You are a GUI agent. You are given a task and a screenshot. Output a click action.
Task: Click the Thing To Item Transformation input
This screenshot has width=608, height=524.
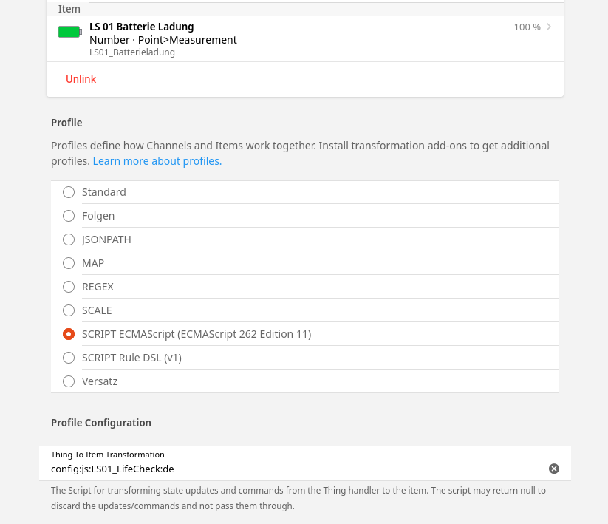pyautogui.click(x=296, y=469)
